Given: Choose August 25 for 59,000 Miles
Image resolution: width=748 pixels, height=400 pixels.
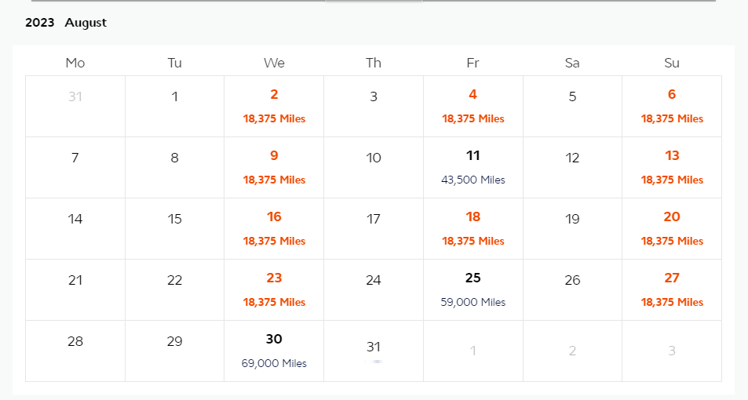Looking at the screenshot, I should [473, 289].
